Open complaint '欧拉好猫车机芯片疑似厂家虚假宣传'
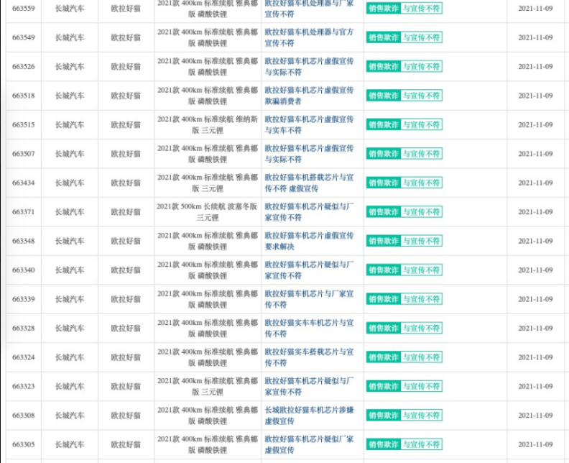This screenshot has height=463, width=569. pos(309,444)
